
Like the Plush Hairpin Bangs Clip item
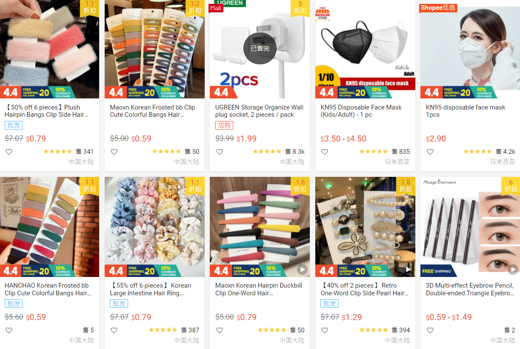(9, 152)
